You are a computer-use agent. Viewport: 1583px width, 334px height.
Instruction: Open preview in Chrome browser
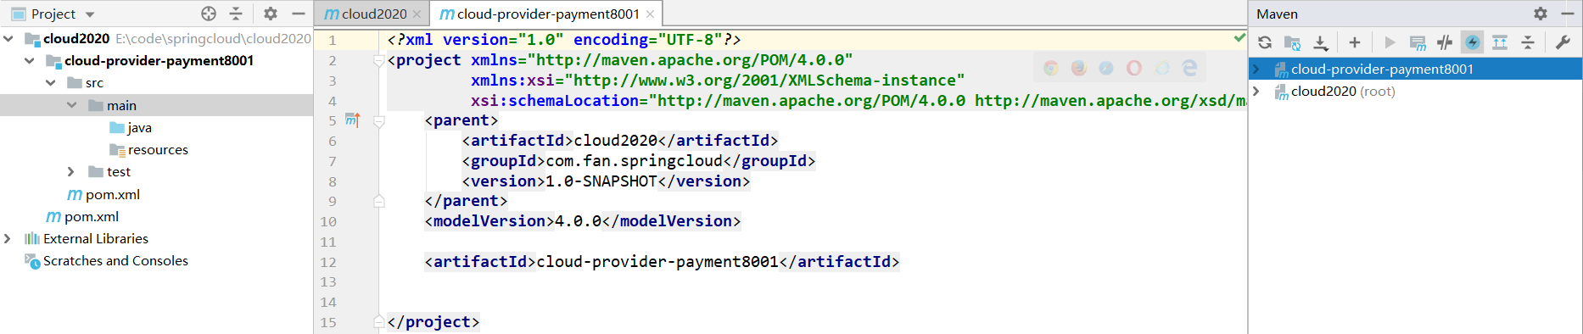(1051, 68)
